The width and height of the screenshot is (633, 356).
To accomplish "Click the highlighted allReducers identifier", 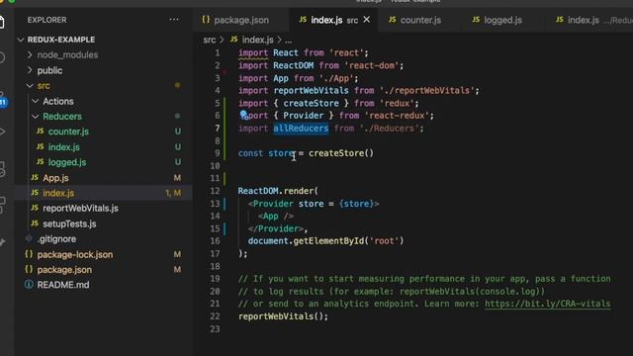I will (x=301, y=129).
